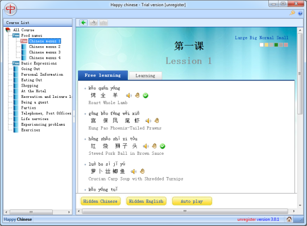The width and height of the screenshot is (307, 226).
Task: Click the All Course book icon
Action: click(x=8, y=30)
